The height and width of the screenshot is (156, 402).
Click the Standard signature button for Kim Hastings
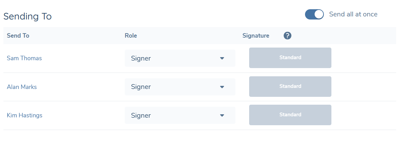click(290, 115)
